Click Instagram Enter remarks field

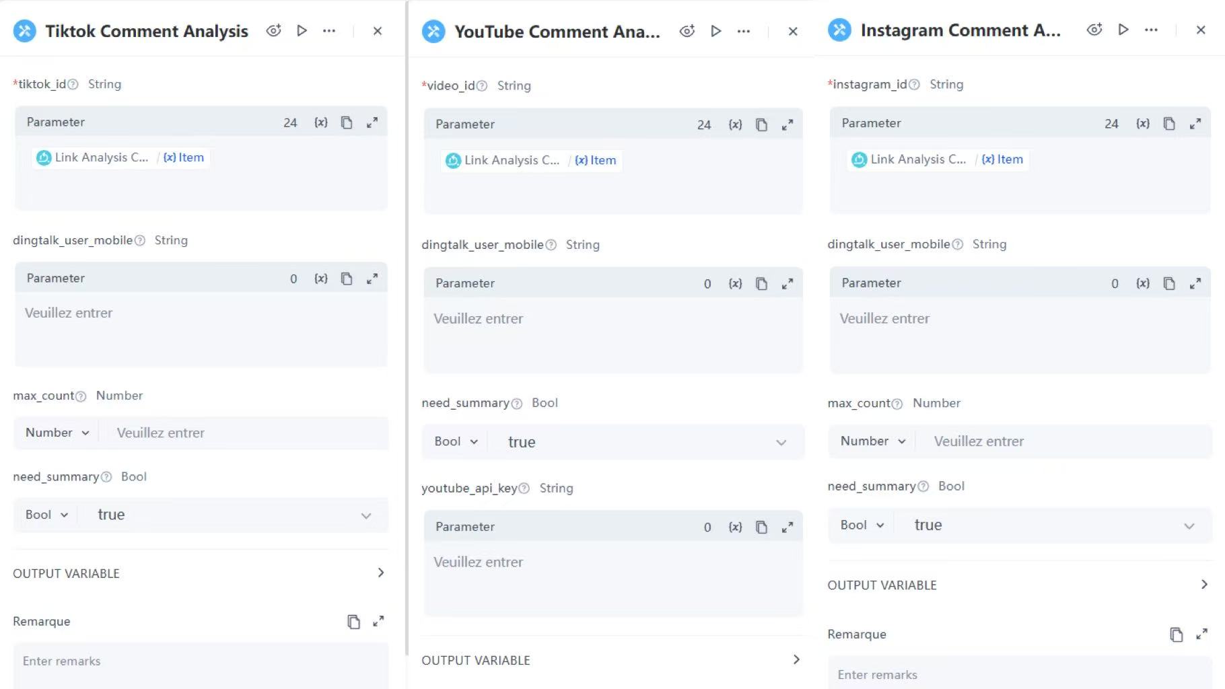[1019, 674]
